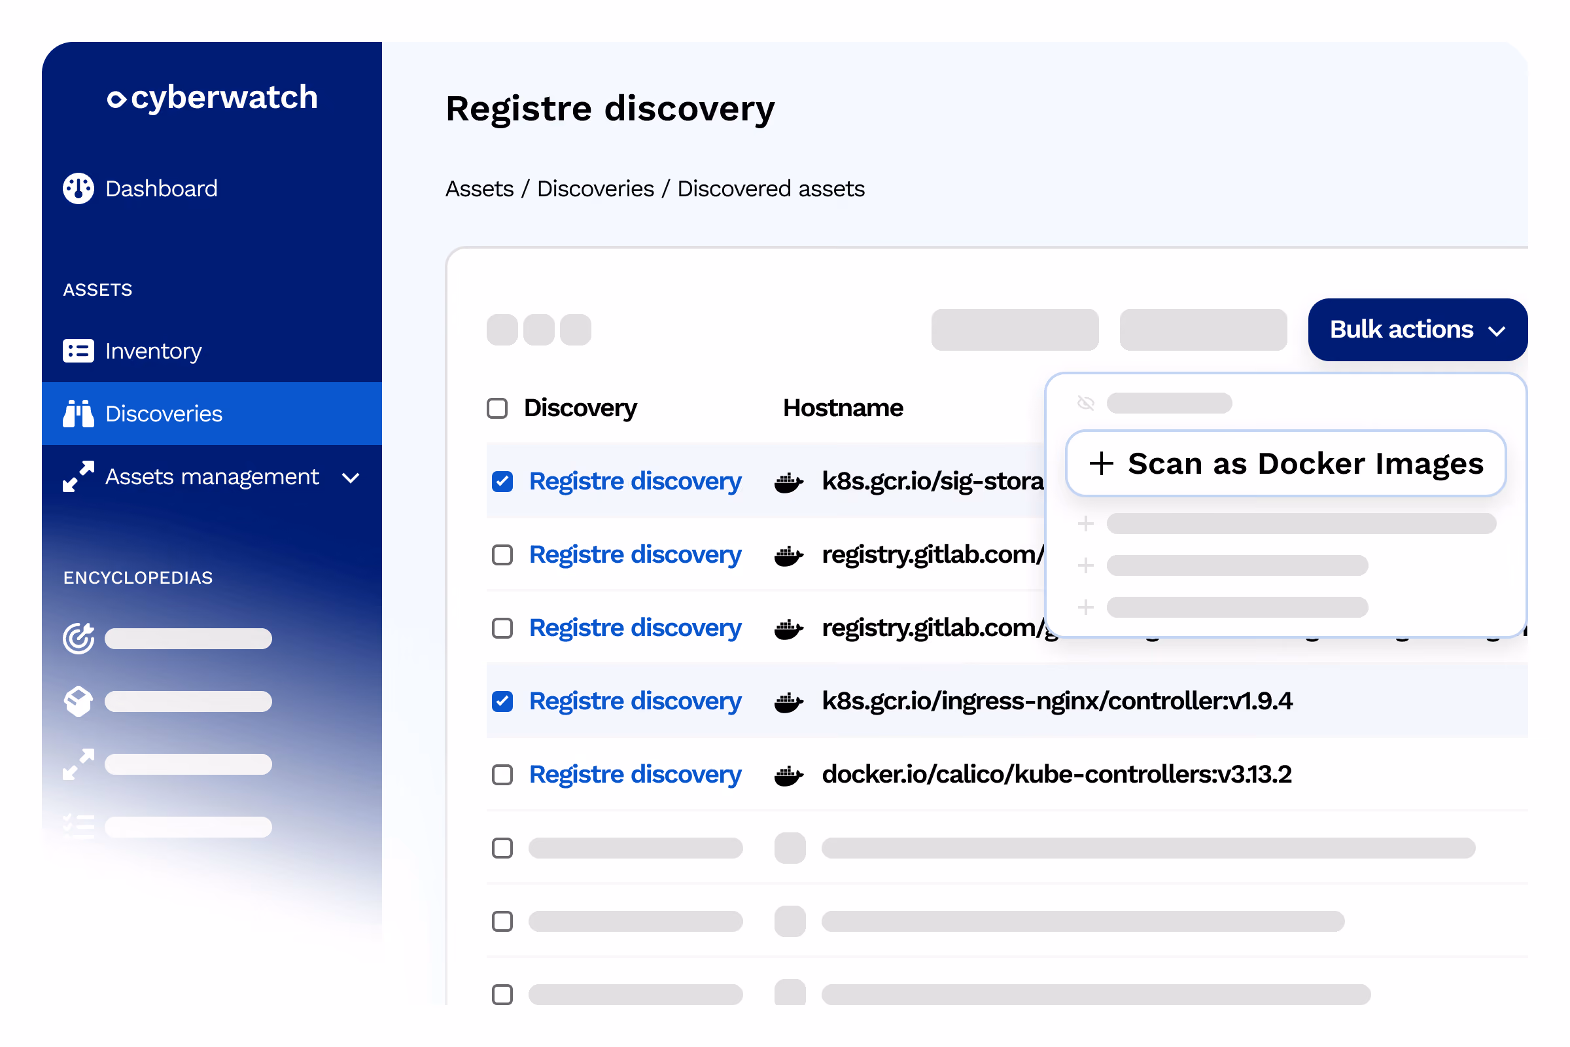Open Discoveries in the sidebar
Viewport: 1570px width, 1047px height.
click(211, 414)
